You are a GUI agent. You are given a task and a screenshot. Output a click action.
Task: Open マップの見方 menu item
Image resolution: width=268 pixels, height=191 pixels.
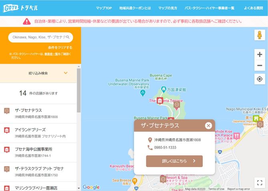tap(168, 8)
